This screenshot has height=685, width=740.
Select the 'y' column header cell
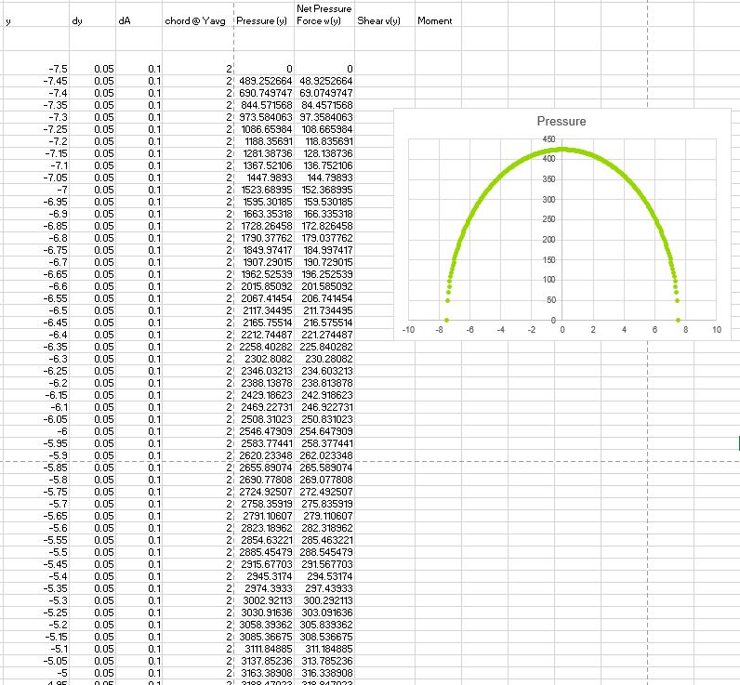36,14
